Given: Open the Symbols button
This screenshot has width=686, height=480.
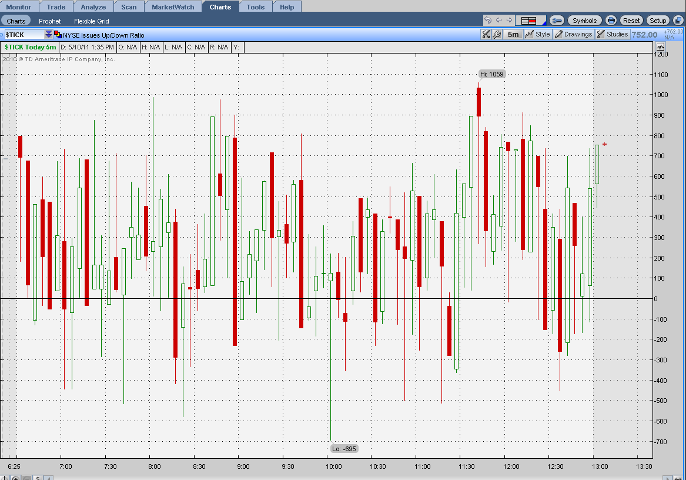Looking at the screenshot, I should [584, 21].
